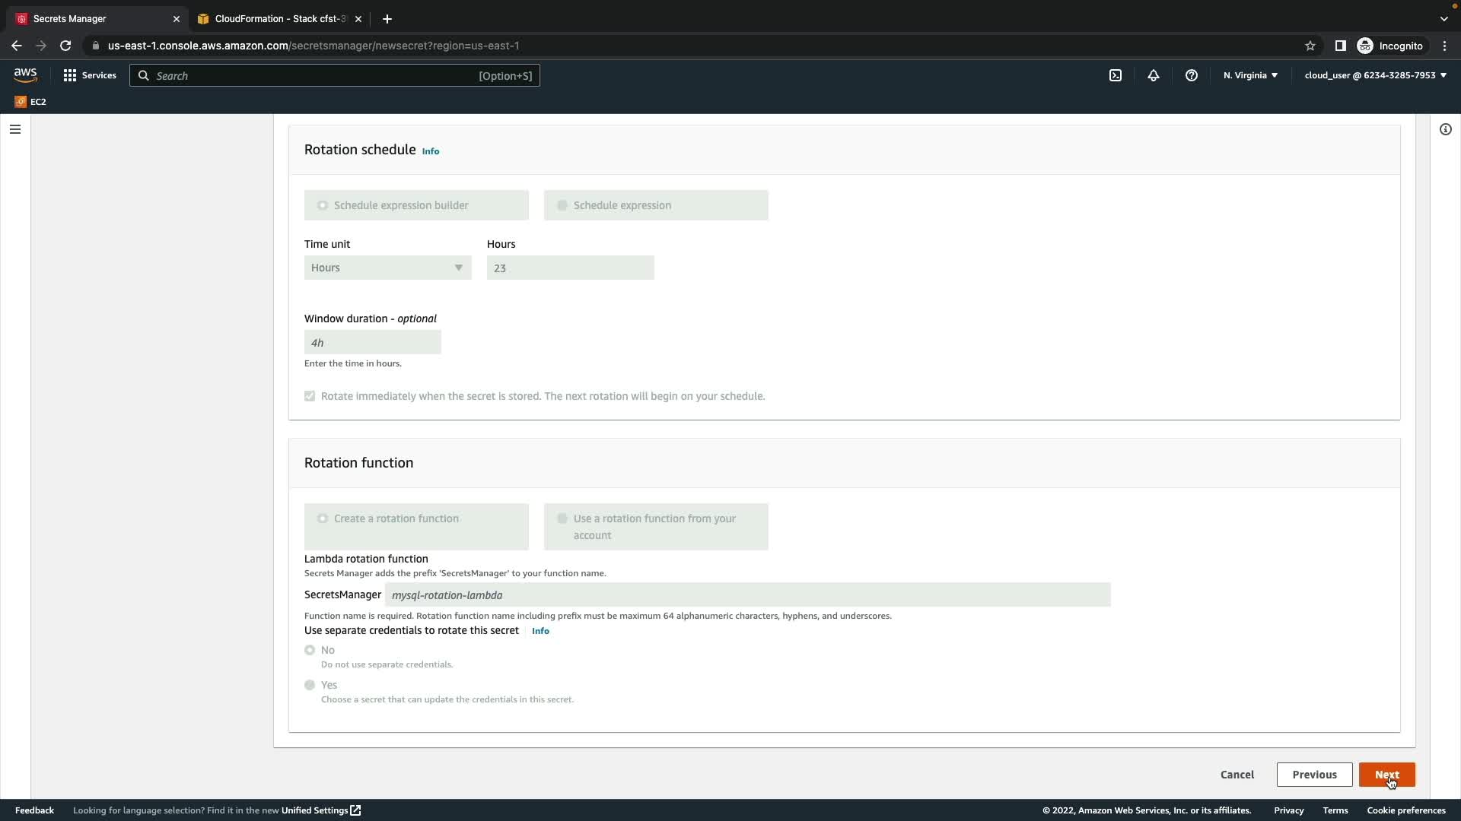Open the AWS CloudShell icon

[1116, 75]
